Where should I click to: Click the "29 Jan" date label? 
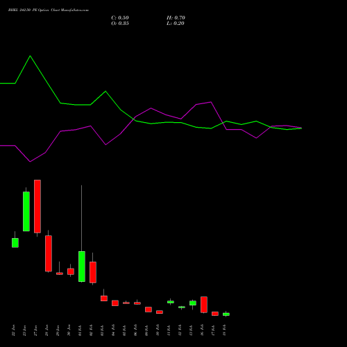(x=58, y=330)
